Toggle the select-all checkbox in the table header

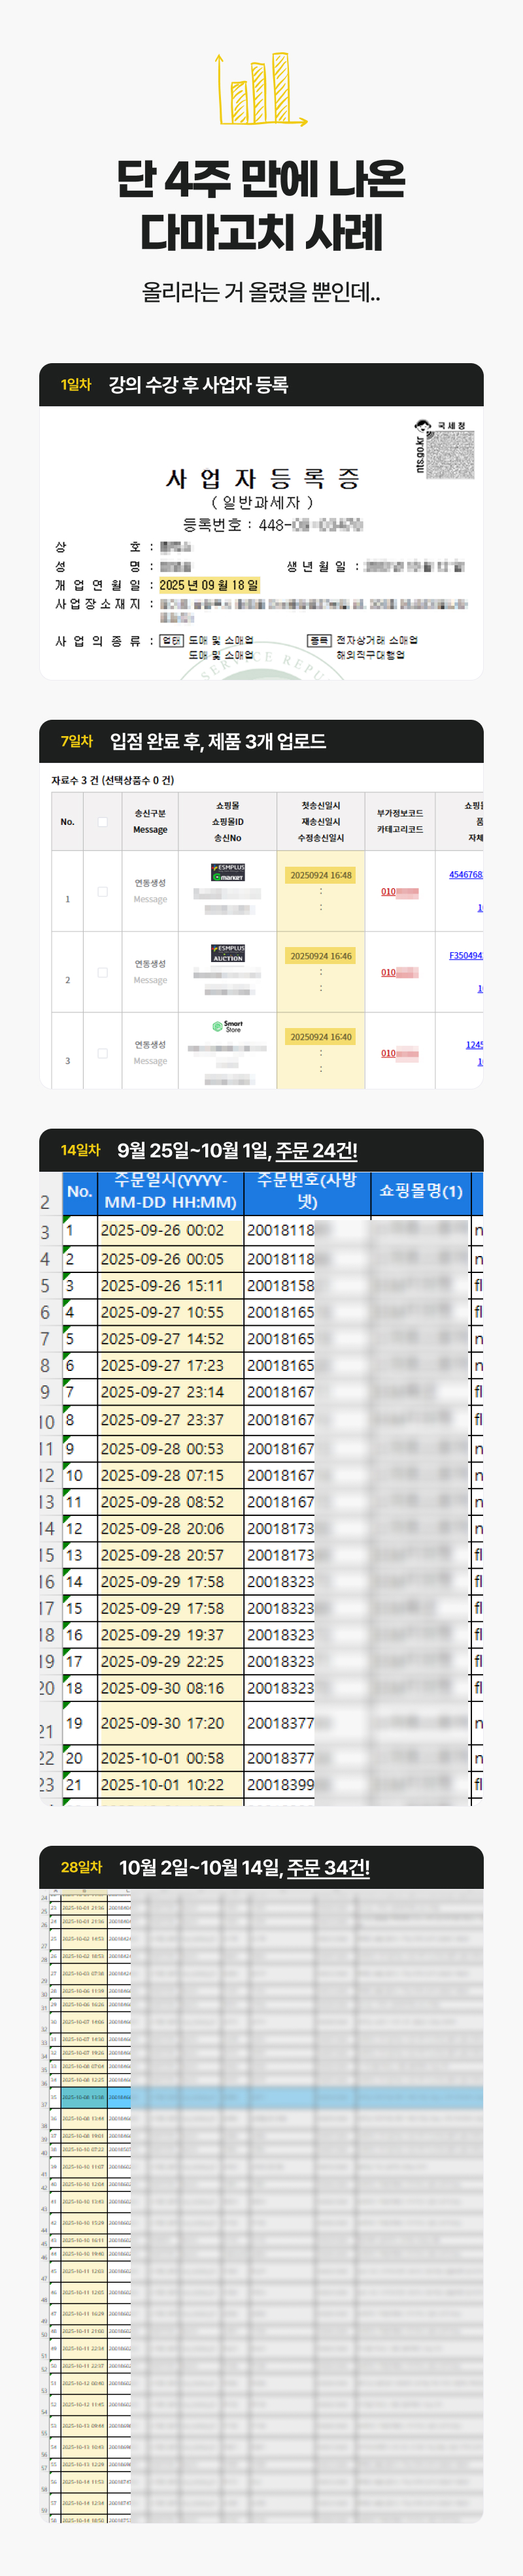(102, 822)
